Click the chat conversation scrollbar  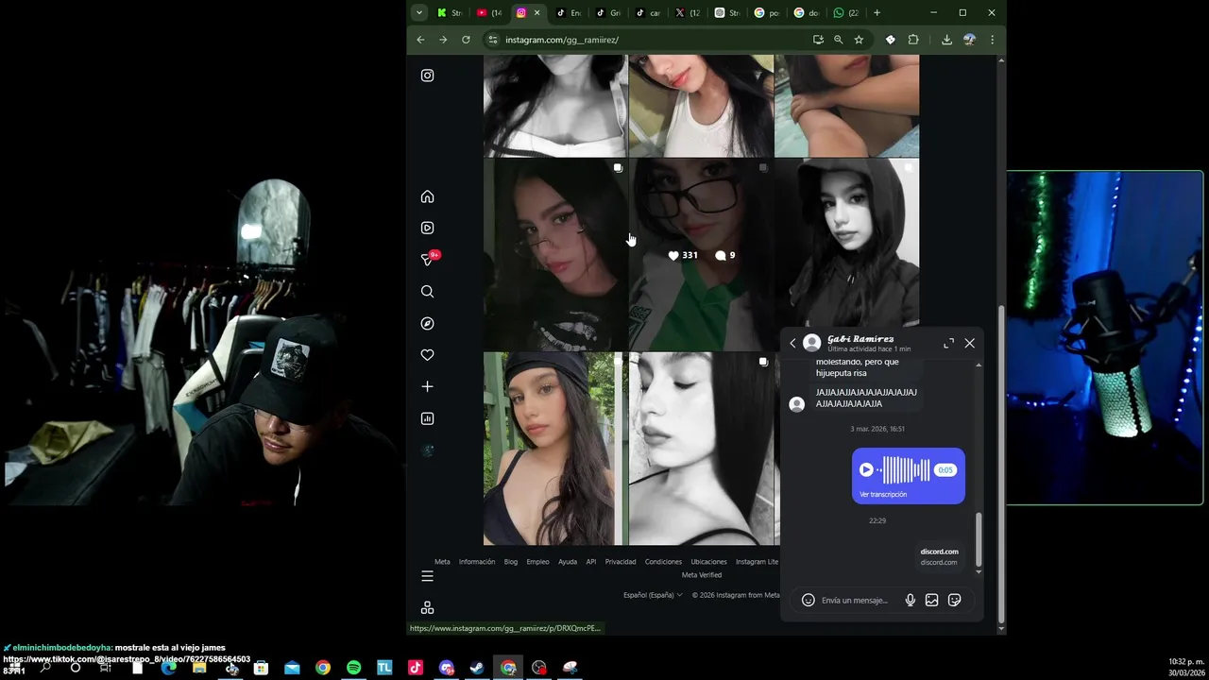pyautogui.click(x=979, y=538)
